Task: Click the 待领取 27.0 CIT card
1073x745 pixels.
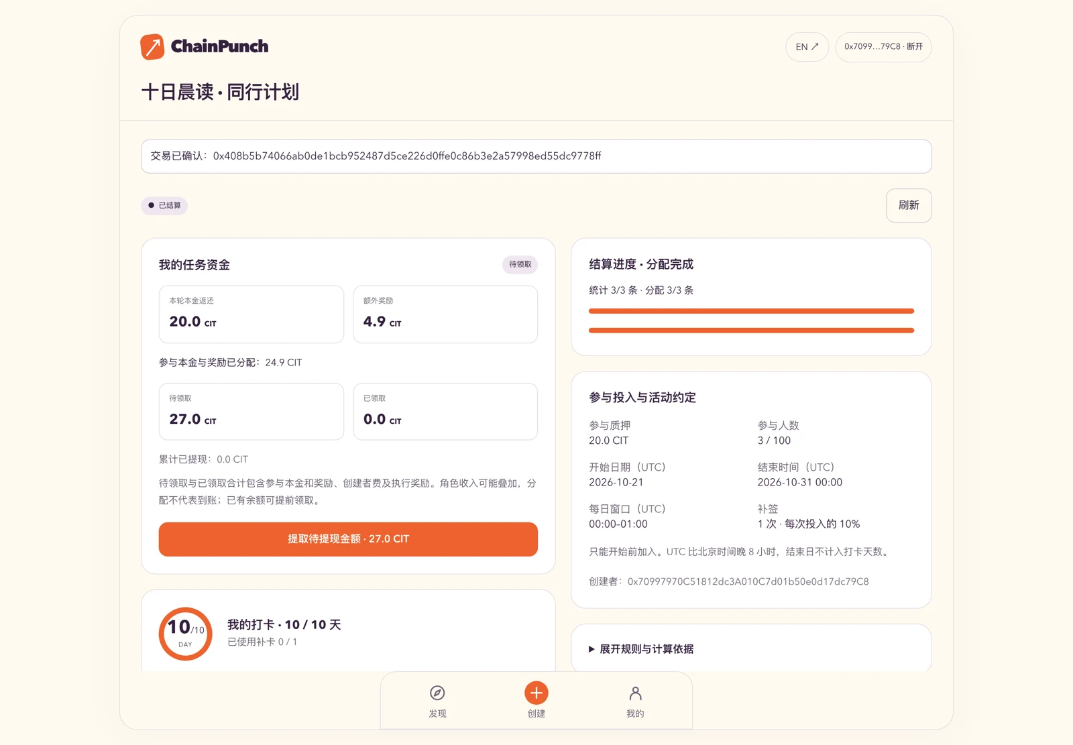Action: (x=251, y=412)
